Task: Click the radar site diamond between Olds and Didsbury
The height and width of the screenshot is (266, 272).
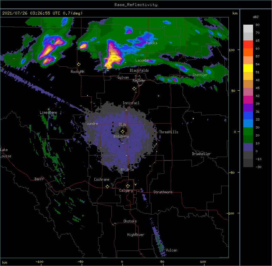Action: pos(122,132)
